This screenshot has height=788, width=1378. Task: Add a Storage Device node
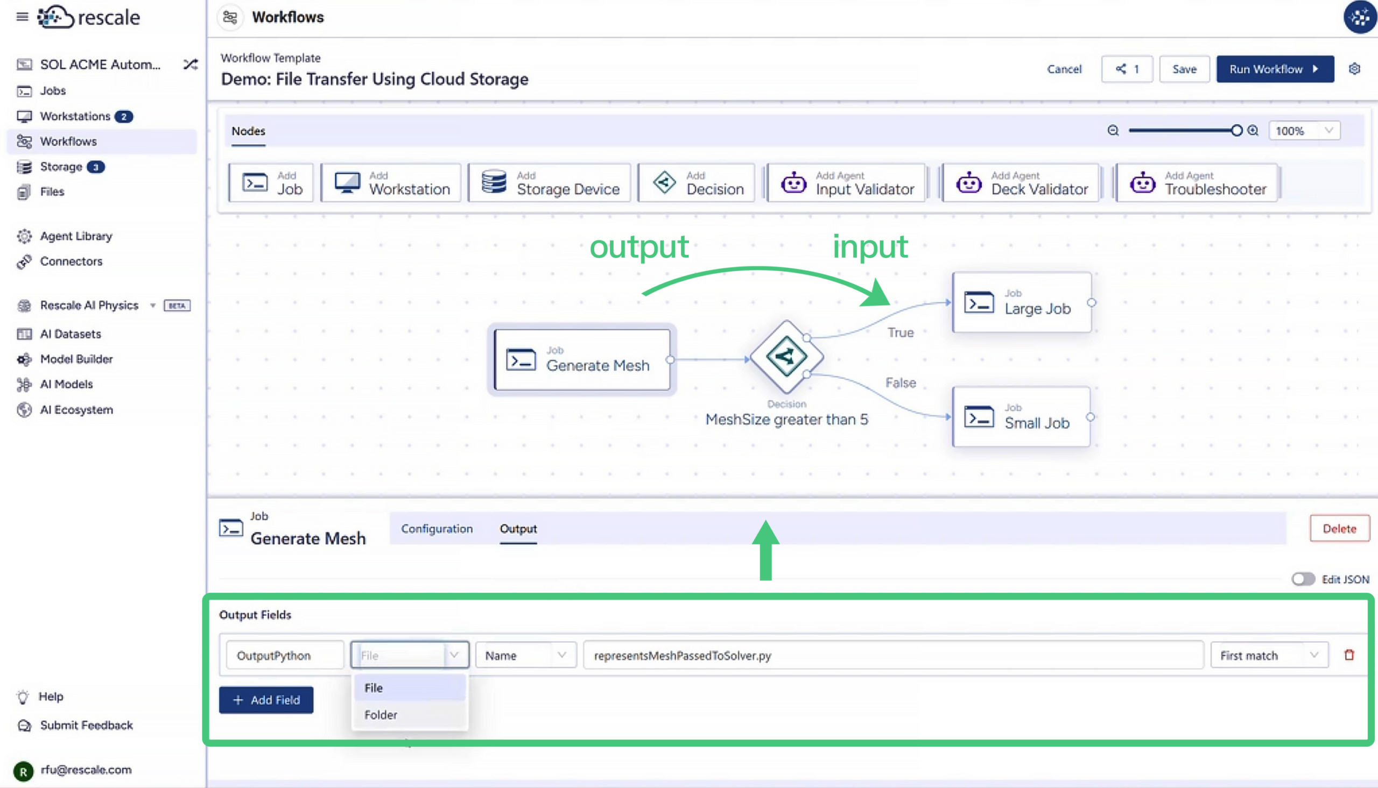tap(549, 183)
